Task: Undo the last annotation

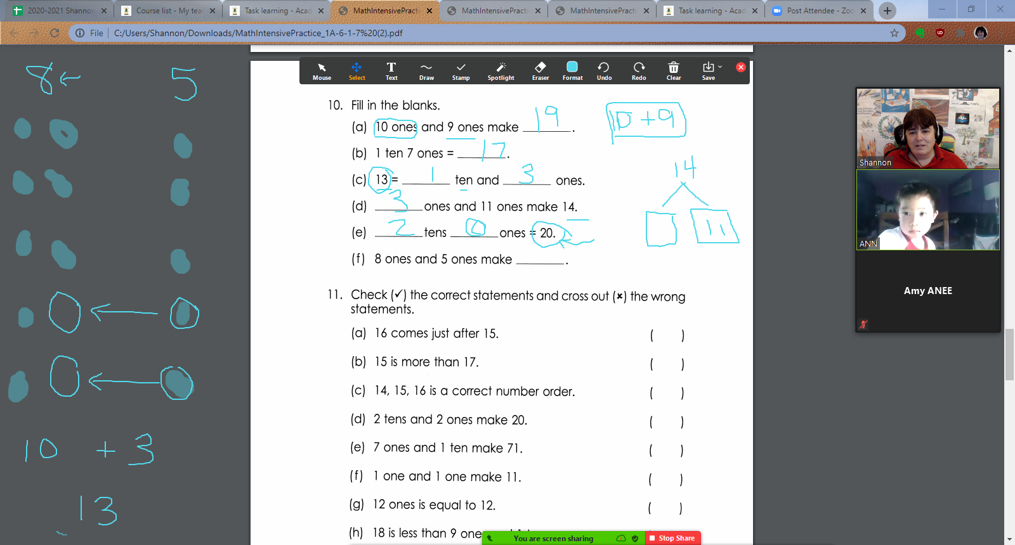Action: pyautogui.click(x=604, y=72)
